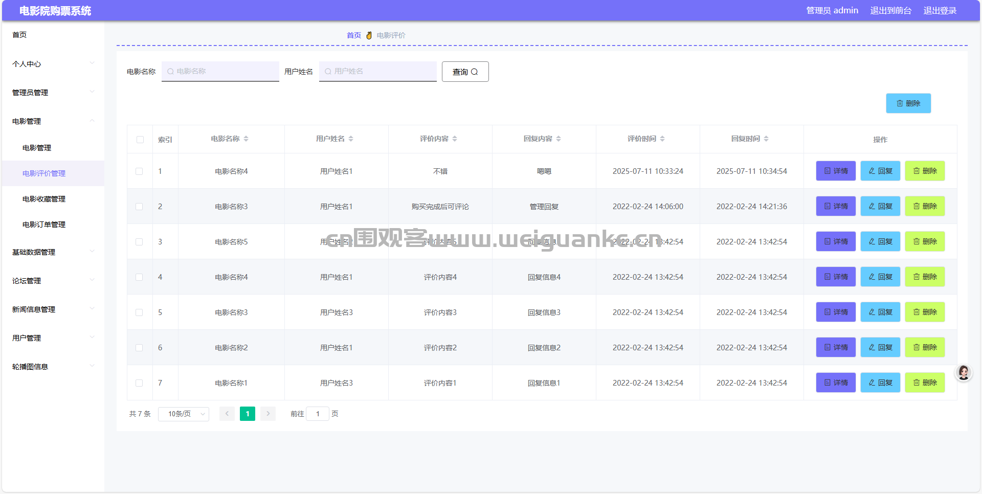Expand 用户管理 sidebar menu

point(53,338)
